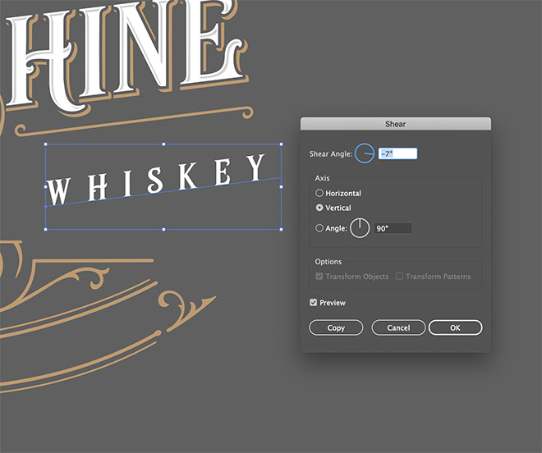Focus the Shear Angle input field
This screenshot has height=453, width=542.
tap(397, 153)
